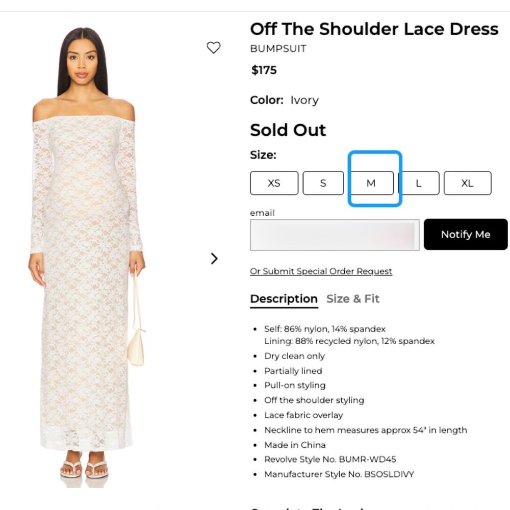Open the Special Order Request link
510x510 pixels.
(321, 271)
